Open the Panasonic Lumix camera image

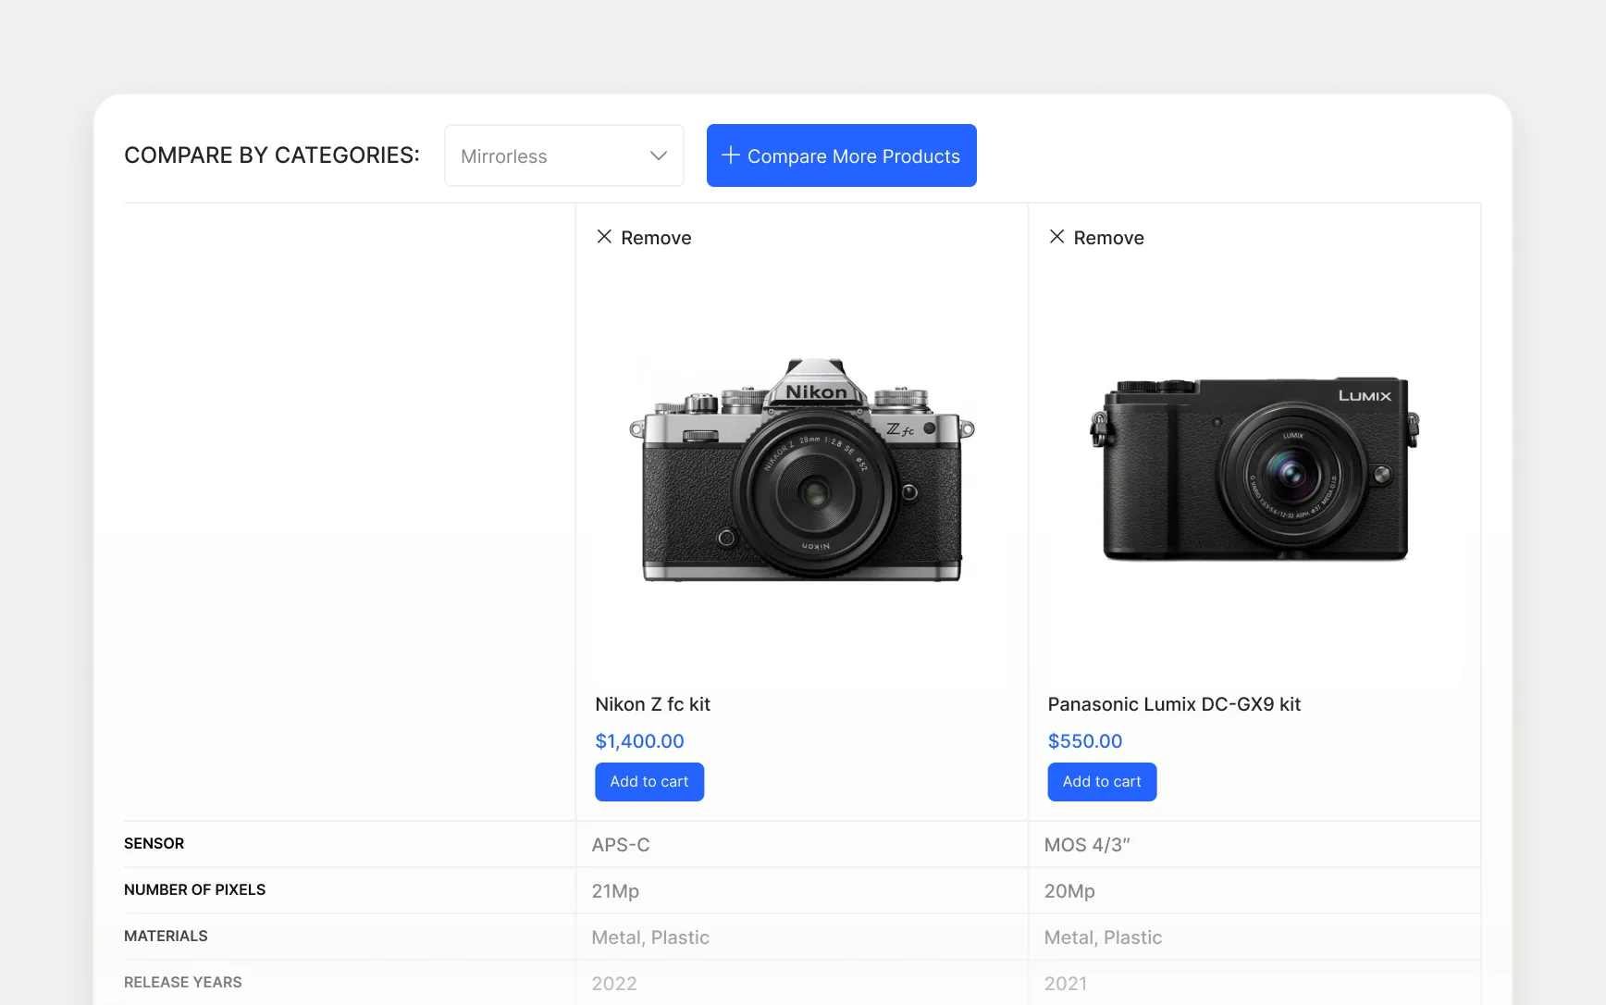(x=1254, y=469)
